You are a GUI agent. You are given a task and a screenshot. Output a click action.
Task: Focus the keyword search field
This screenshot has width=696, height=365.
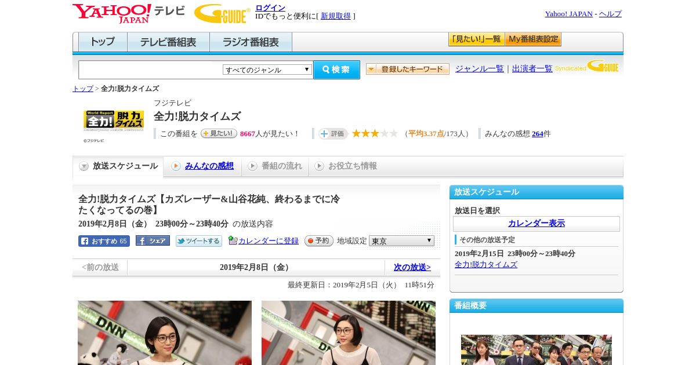150,70
